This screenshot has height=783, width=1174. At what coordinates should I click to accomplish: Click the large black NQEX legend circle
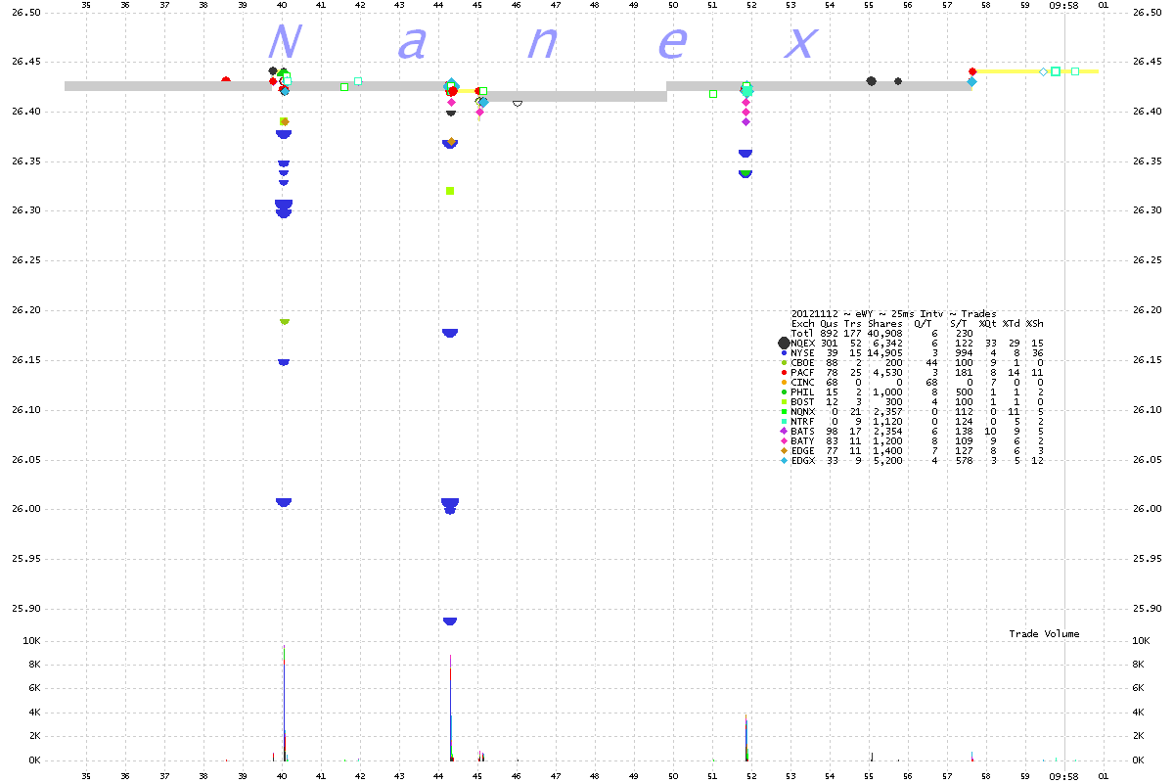[x=784, y=343]
